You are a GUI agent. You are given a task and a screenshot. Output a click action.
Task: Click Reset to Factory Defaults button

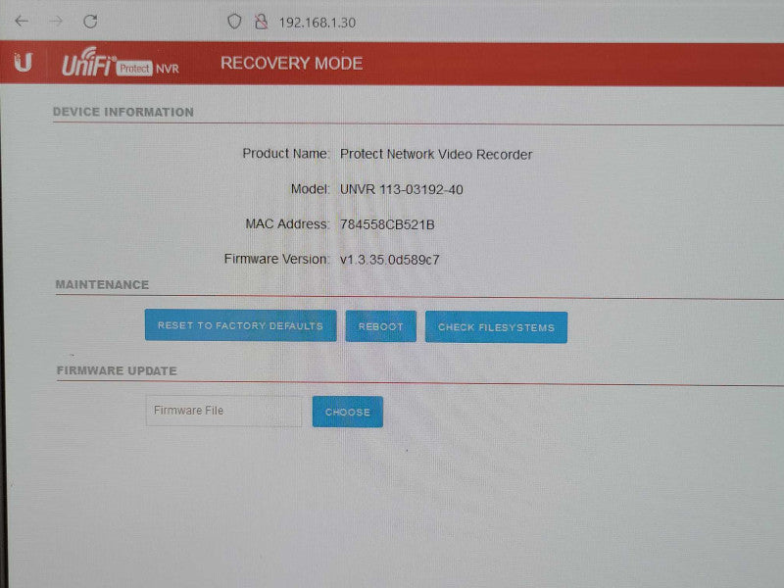[x=240, y=325]
